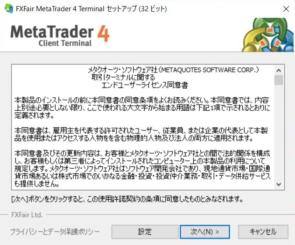Click the license scrollbar thumb
The height and width of the screenshot is (245, 295).
click(279, 80)
